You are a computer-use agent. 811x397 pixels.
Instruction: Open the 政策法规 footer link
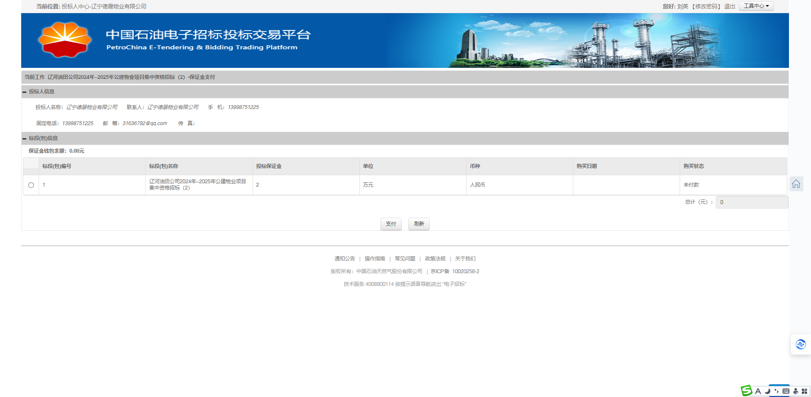pos(435,259)
